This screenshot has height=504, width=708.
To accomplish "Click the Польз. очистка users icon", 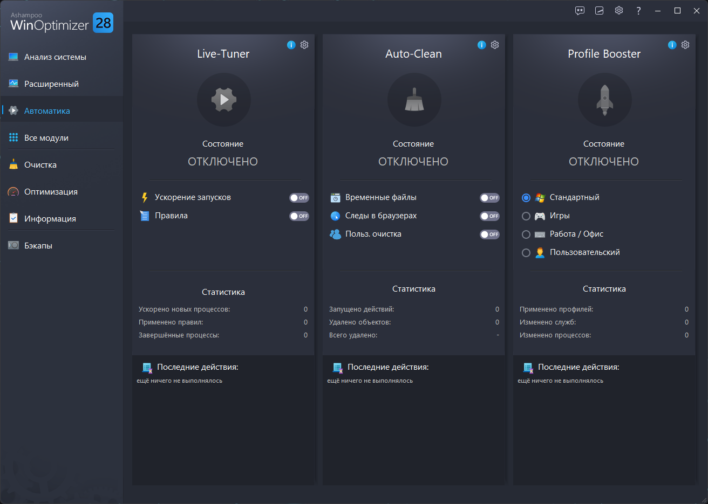I will tap(335, 234).
